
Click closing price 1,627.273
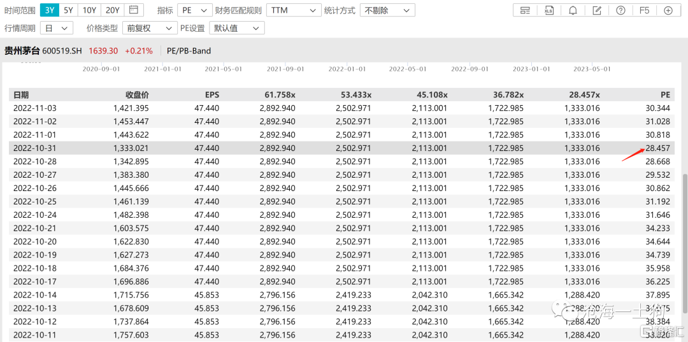(x=131, y=255)
